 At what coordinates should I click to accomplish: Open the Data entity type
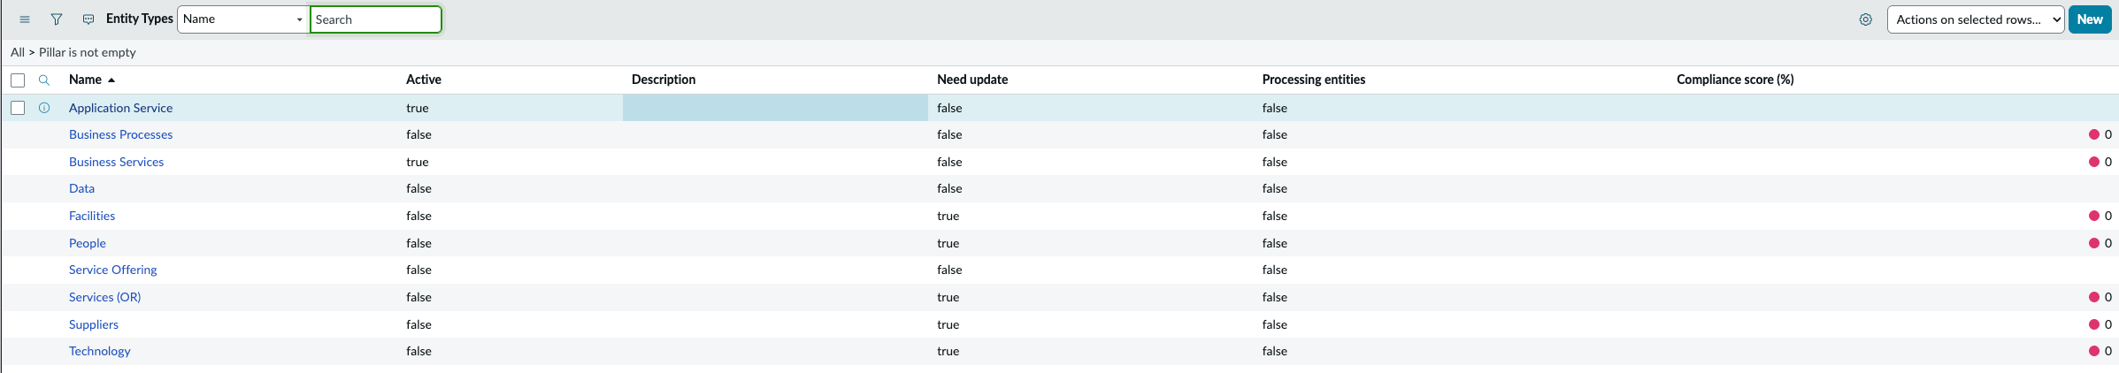point(81,188)
